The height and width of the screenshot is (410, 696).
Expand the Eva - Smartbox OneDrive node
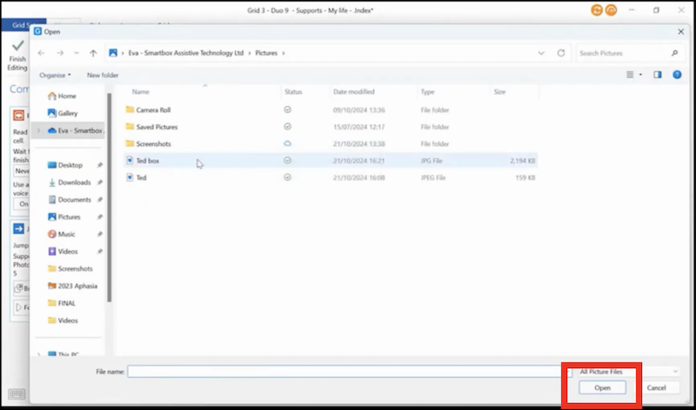(x=37, y=131)
